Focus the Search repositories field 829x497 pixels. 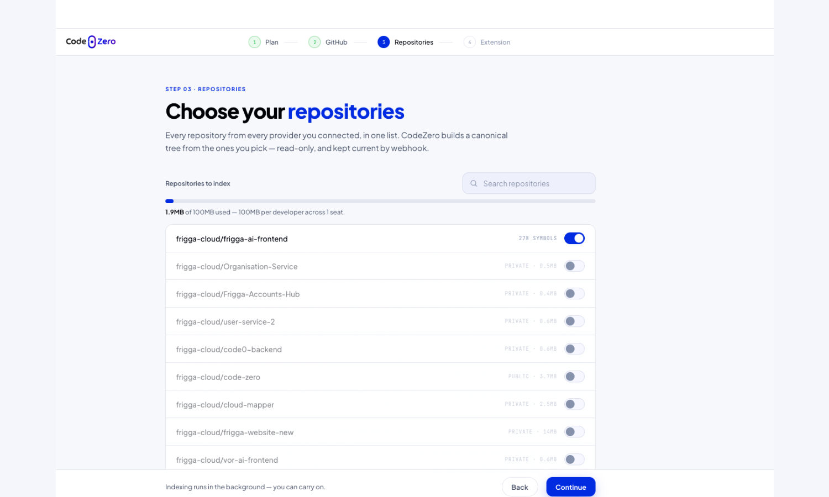(529, 183)
